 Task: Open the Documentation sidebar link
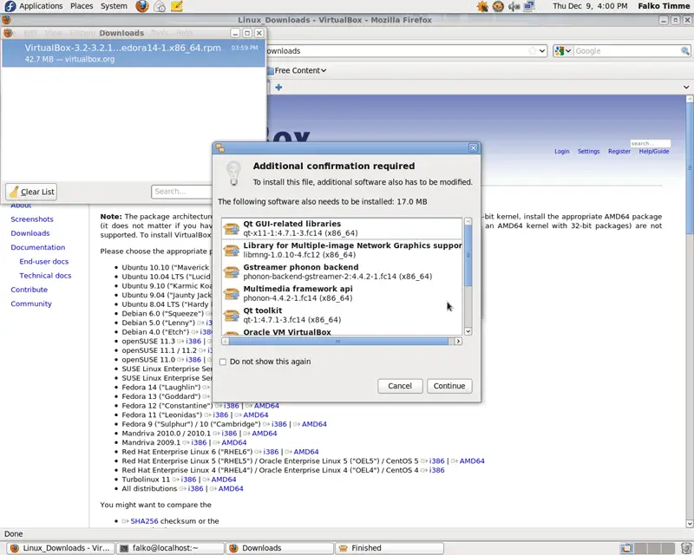37,247
